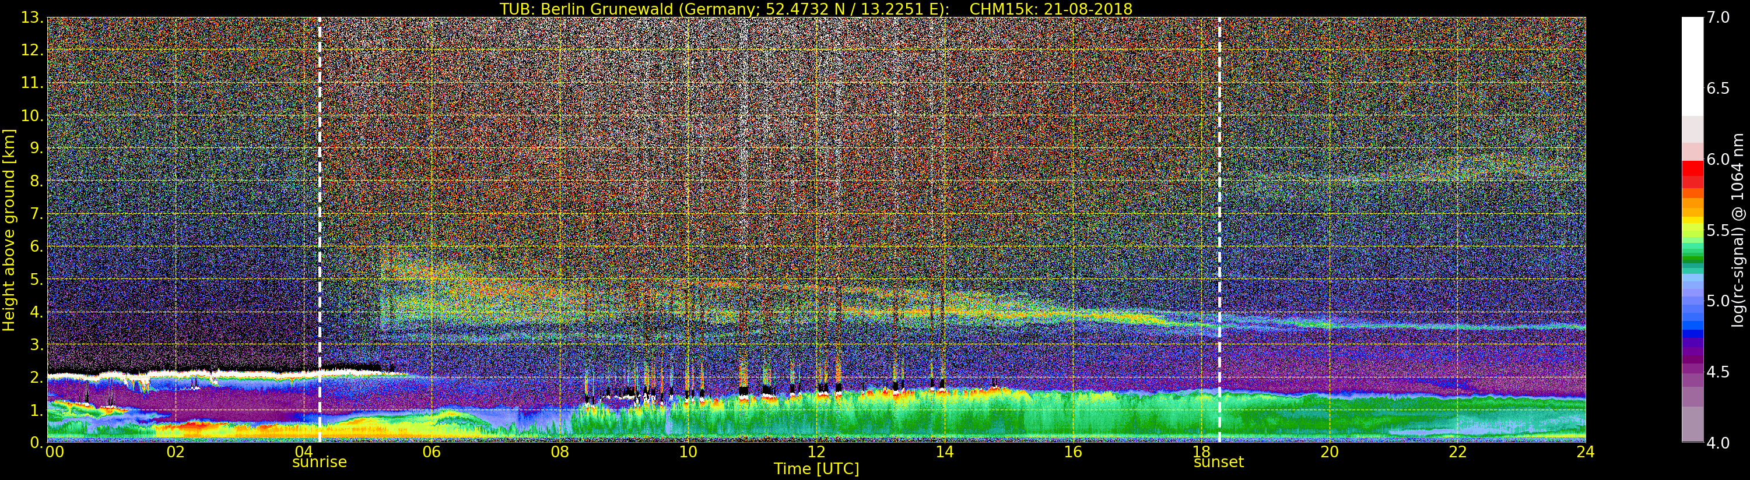
Task: Click the colorbar label log(rc-signal) @ 1064 nm
Action: tap(1738, 230)
